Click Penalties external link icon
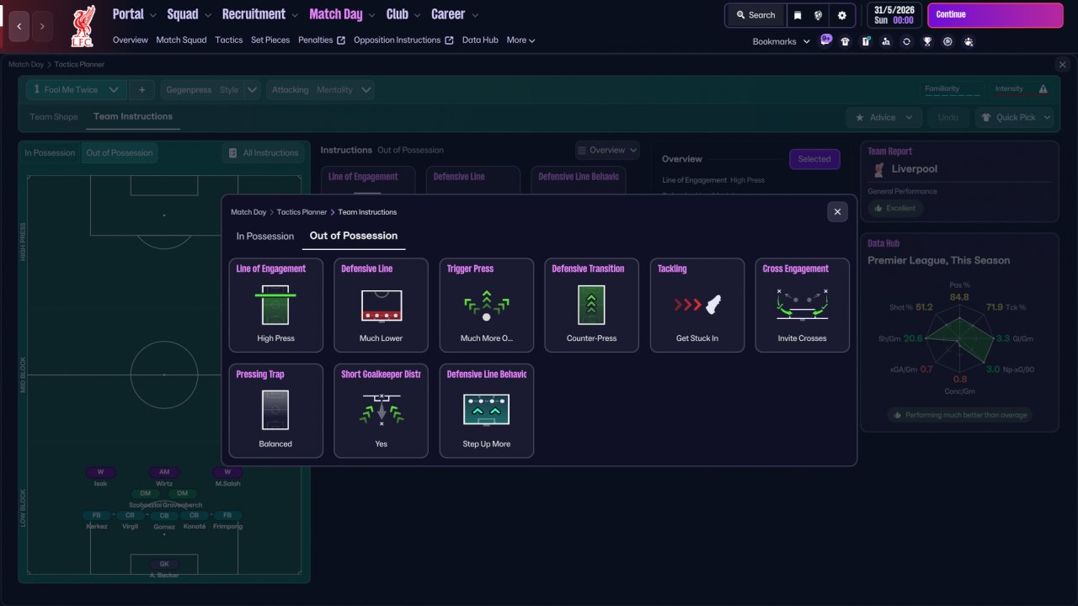The height and width of the screenshot is (606, 1078). (341, 40)
